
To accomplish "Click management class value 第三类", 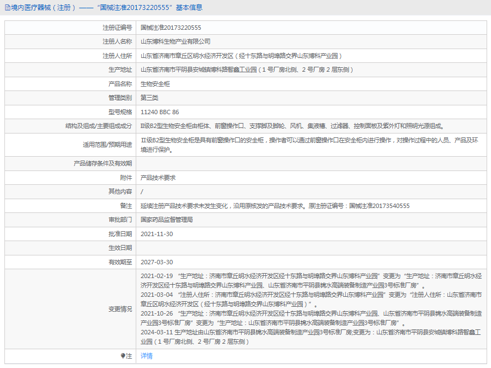I will 150,98.
